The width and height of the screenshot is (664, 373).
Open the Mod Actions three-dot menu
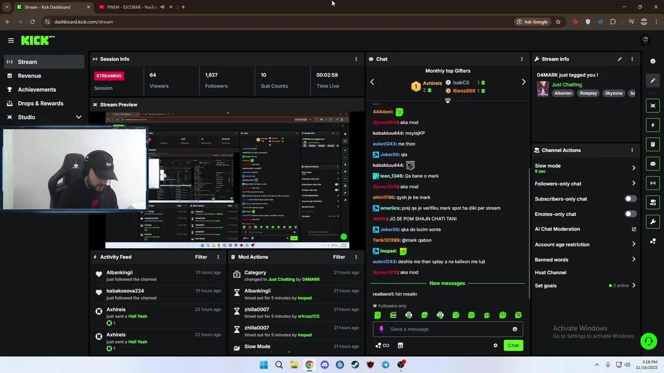click(x=356, y=257)
